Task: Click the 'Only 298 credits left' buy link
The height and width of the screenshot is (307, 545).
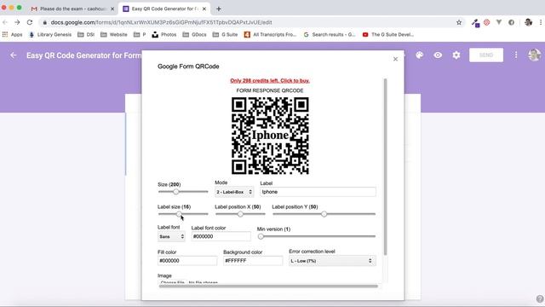Action: 270,80
